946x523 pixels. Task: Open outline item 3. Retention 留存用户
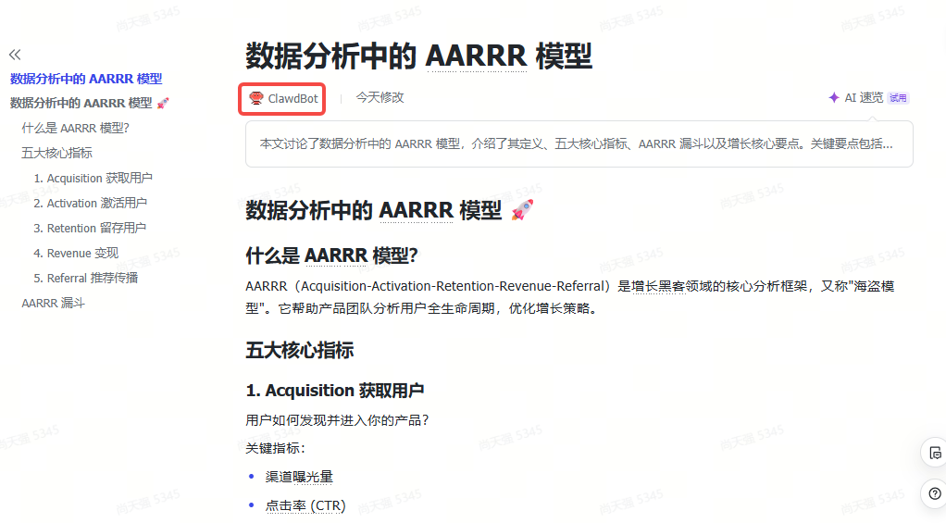[90, 229]
